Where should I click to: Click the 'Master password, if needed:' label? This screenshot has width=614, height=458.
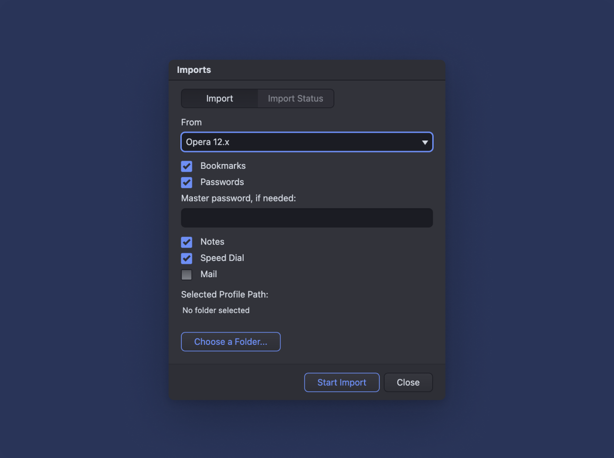tap(238, 198)
